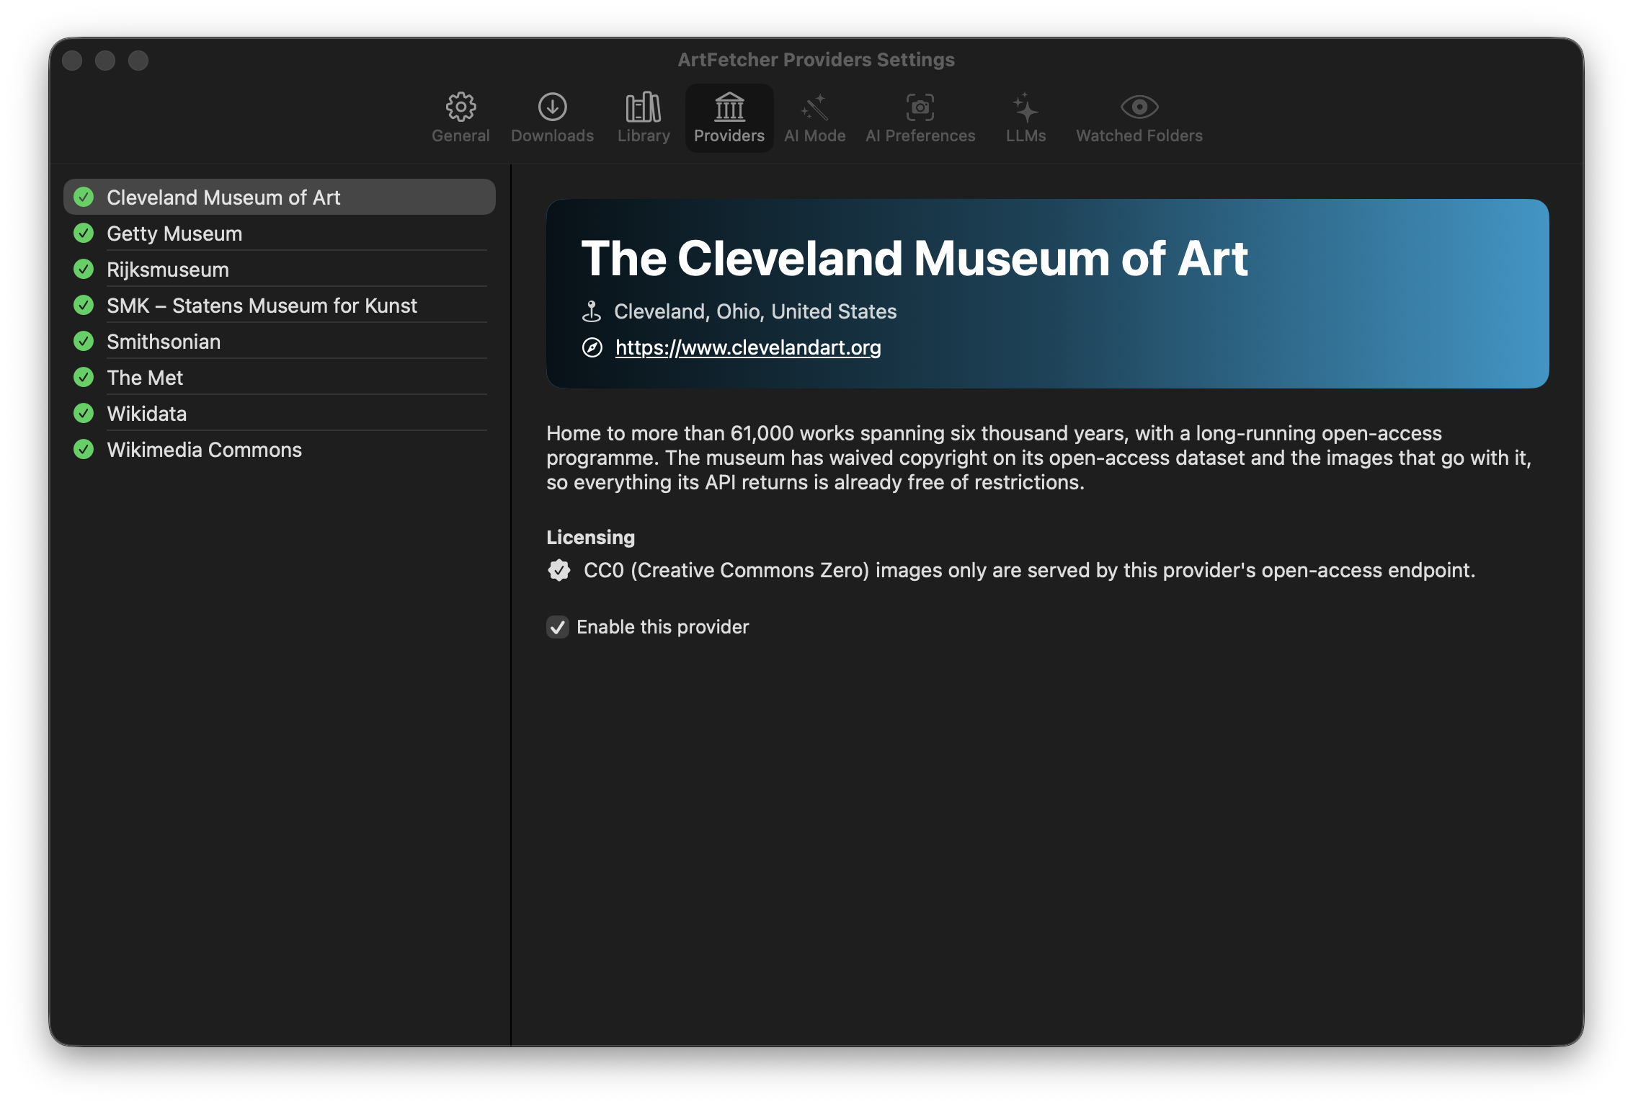Click green status check beside Rijksmuseum
Screen dimensions: 1633x1107
[x=84, y=269]
